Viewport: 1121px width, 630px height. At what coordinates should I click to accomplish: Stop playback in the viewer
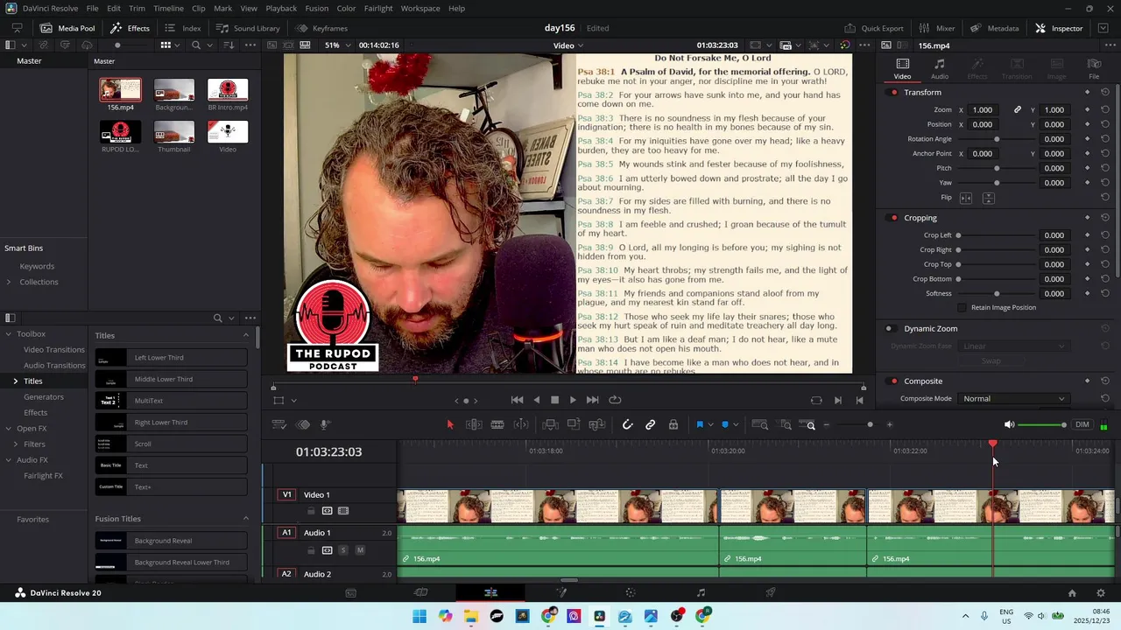click(x=554, y=400)
